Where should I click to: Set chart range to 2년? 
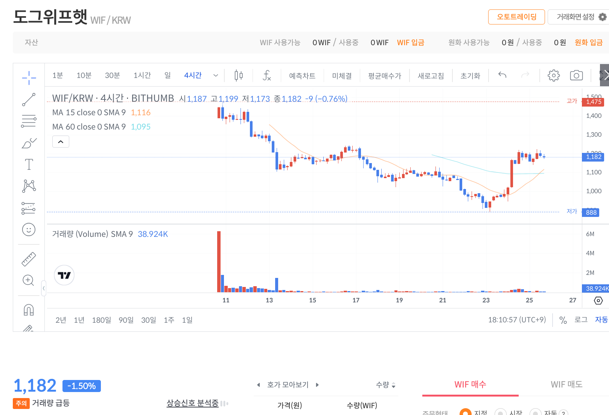[61, 320]
